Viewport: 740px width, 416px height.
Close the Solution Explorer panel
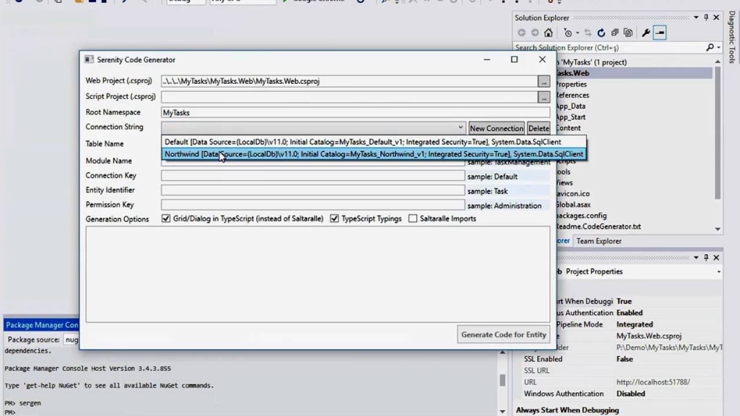pyautogui.click(x=716, y=18)
